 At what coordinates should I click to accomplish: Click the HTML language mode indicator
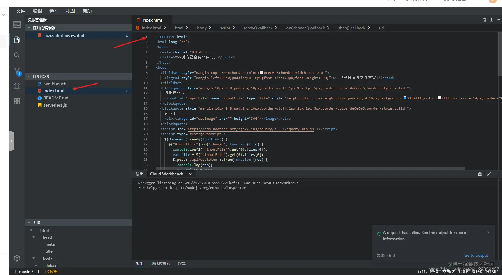point(492,272)
